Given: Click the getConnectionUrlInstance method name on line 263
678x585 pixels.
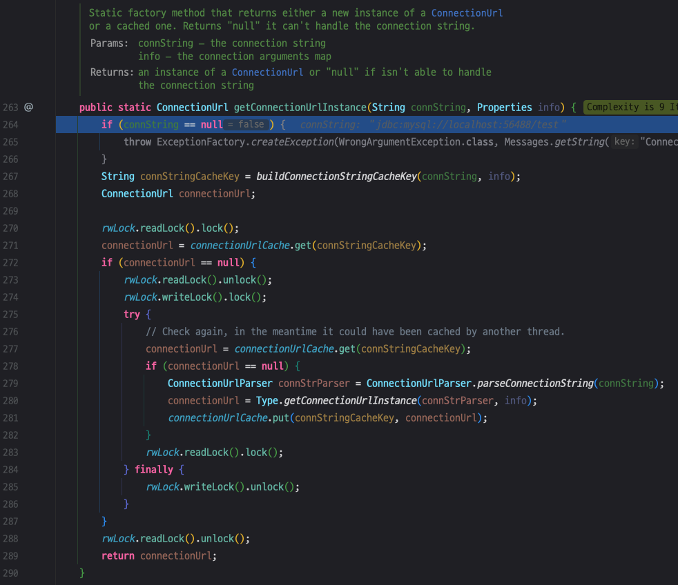Looking at the screenshot, I should [300, 107].
